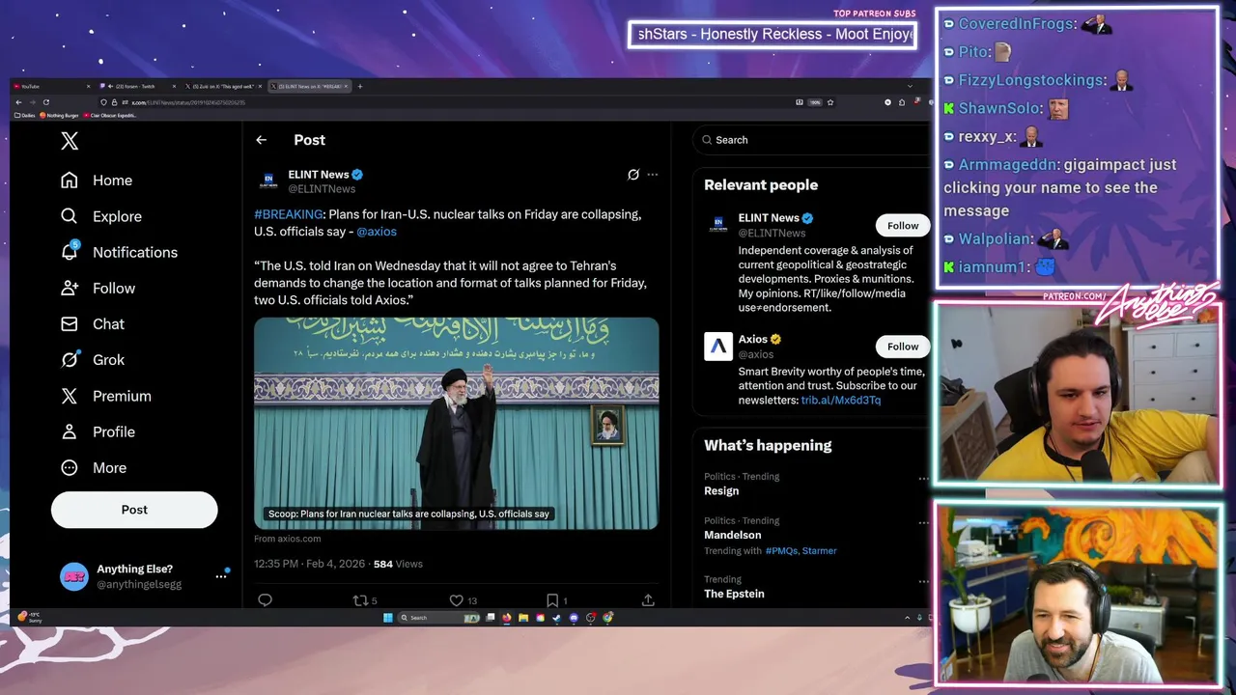Open a new browser tab
The image size is (1236, 695).
360,86
